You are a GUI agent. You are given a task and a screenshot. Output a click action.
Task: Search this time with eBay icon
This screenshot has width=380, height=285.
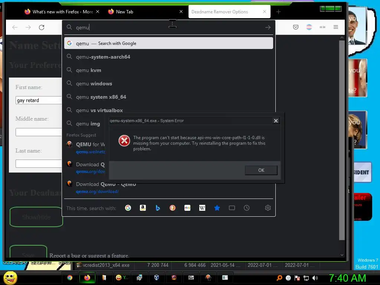click(x=187, y=208)
